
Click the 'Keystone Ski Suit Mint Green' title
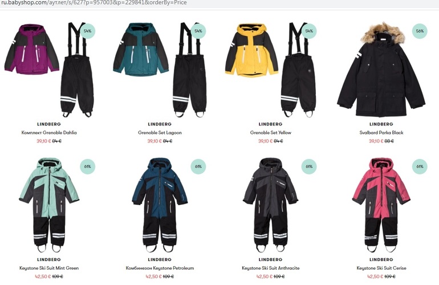tap(49, 268)
